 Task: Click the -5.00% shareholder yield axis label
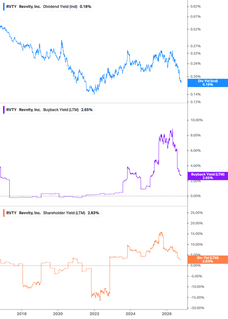point(196,276)
